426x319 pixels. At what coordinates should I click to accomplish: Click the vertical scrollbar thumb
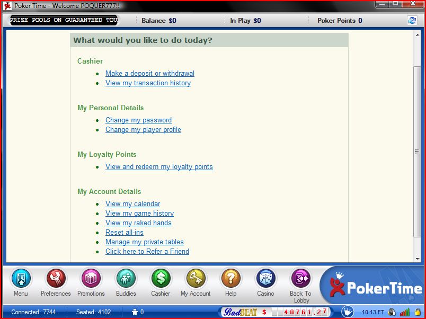click(x=417, y=152)
